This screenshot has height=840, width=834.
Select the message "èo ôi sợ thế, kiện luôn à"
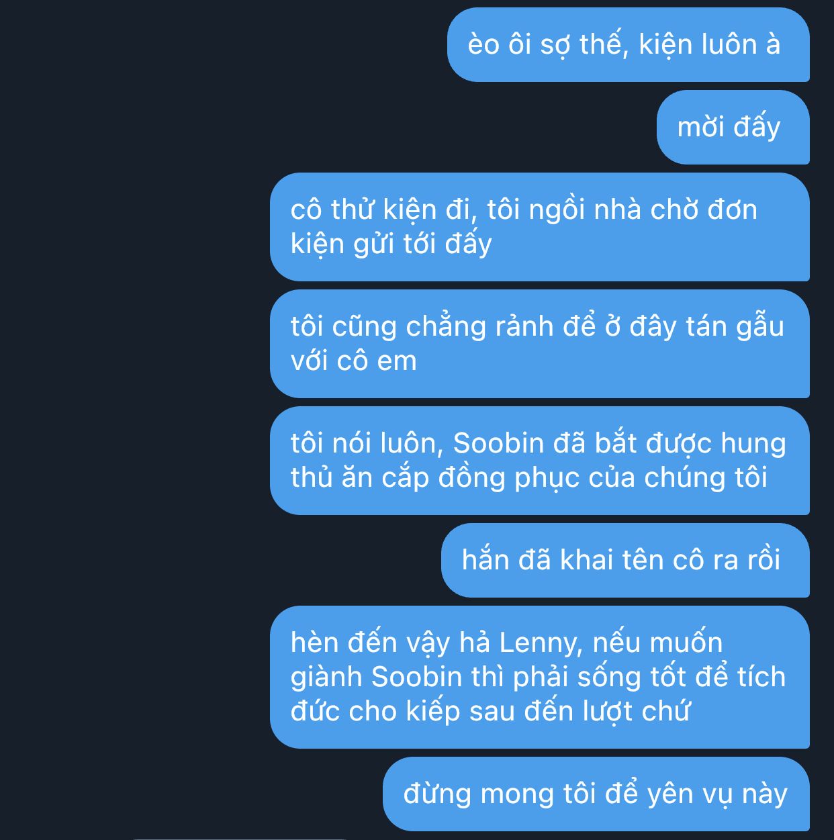pos(628,45)
